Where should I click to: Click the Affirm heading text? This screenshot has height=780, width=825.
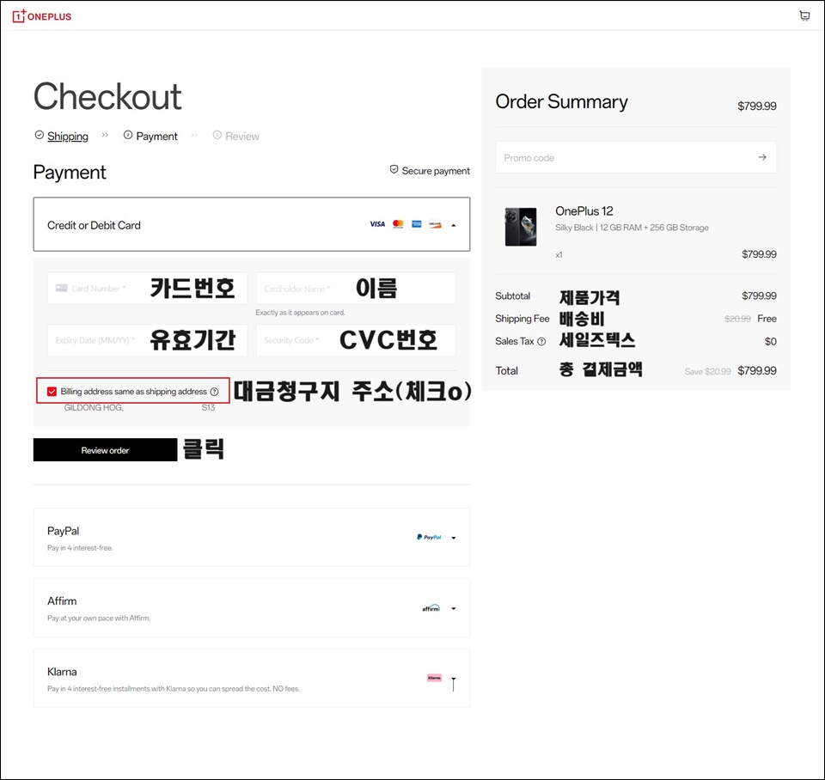click(x=62, y=600)
